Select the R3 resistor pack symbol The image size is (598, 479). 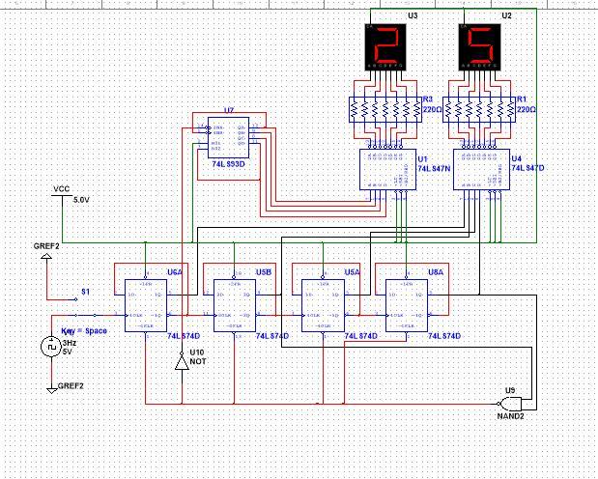click(385, 110)
